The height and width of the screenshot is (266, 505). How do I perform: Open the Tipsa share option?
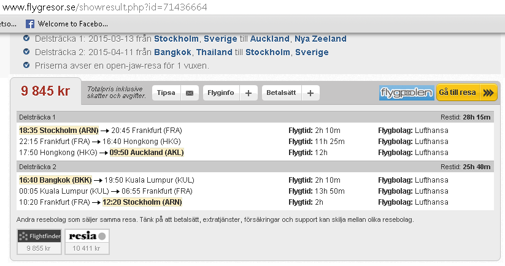[x=166, y=93]
